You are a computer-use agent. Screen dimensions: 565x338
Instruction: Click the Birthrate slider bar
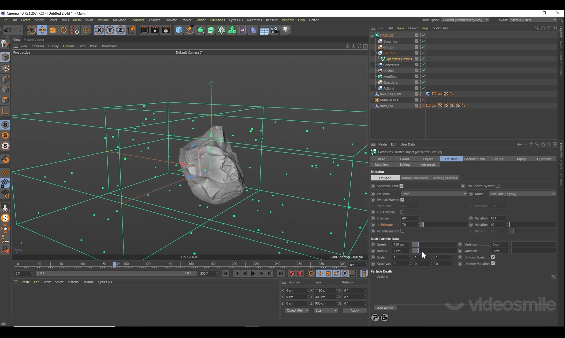pyautogui.click(x=444, y=225)
